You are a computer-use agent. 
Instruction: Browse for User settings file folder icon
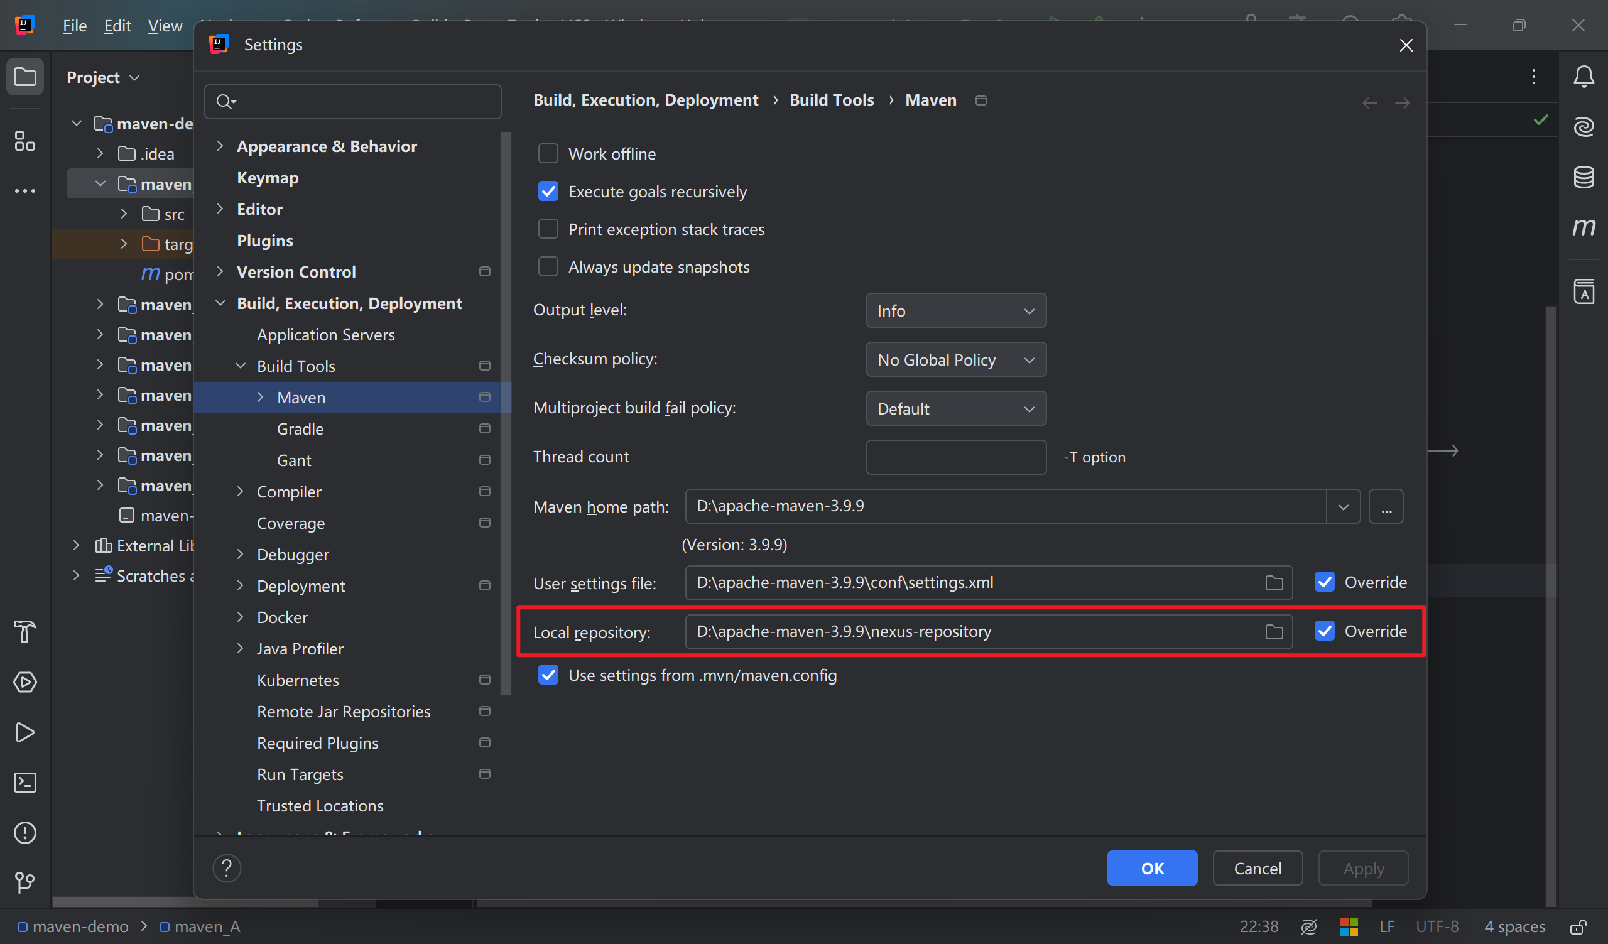tap(1274, 582)
